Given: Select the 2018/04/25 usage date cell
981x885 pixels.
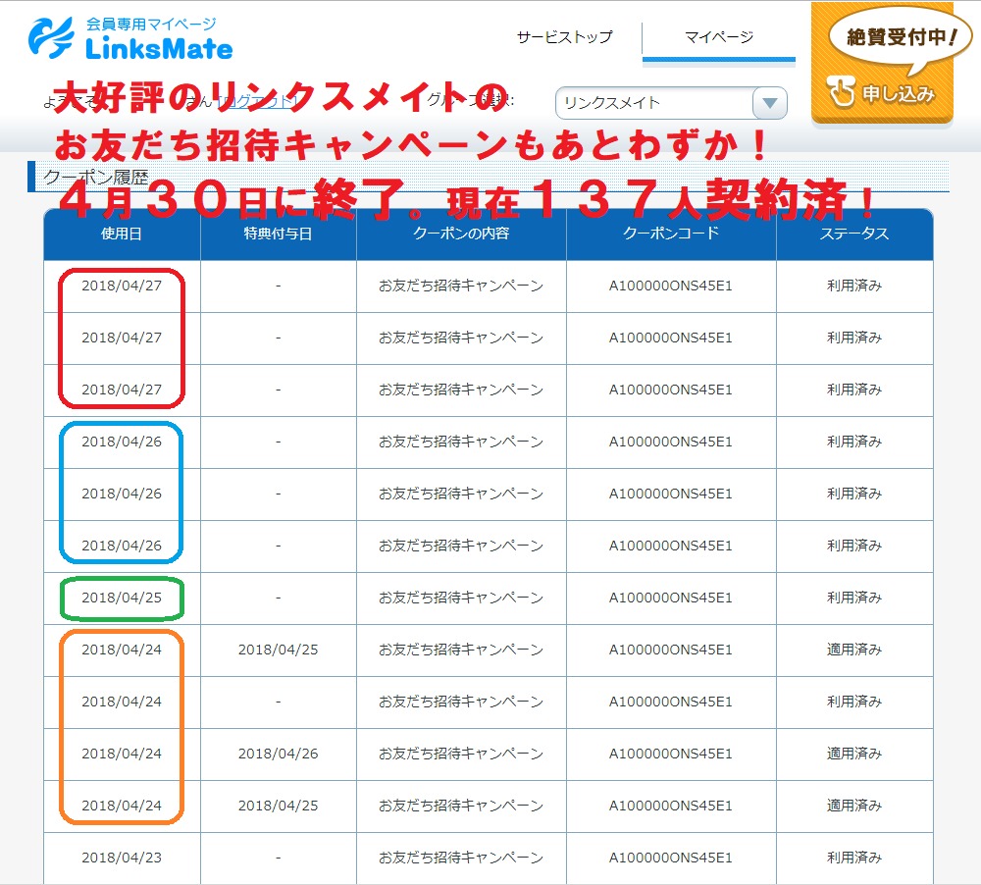Looking at the screenshot, I should pyautogui.click(x=122, y=598).
